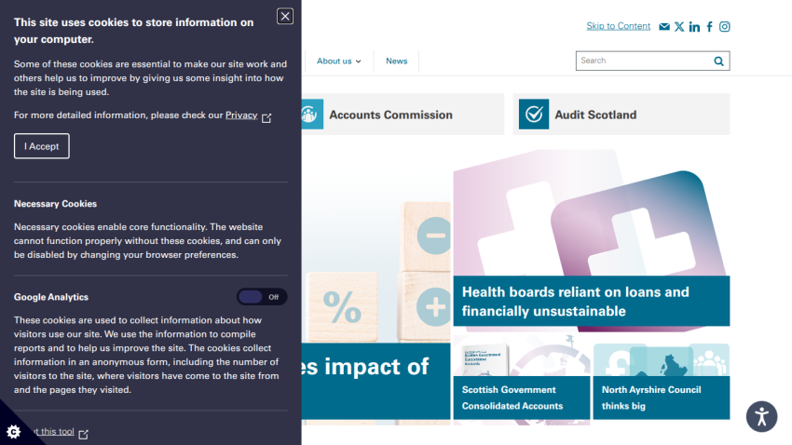This screenshot has width=792, height=445.
Task: Click the external link icon beside Privacy
Action: (266, 117)
